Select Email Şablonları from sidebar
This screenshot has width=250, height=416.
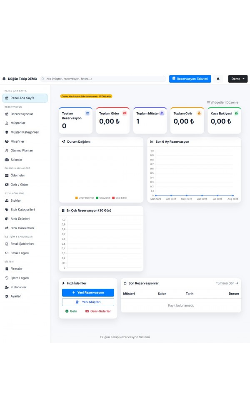tap(22, 244)
